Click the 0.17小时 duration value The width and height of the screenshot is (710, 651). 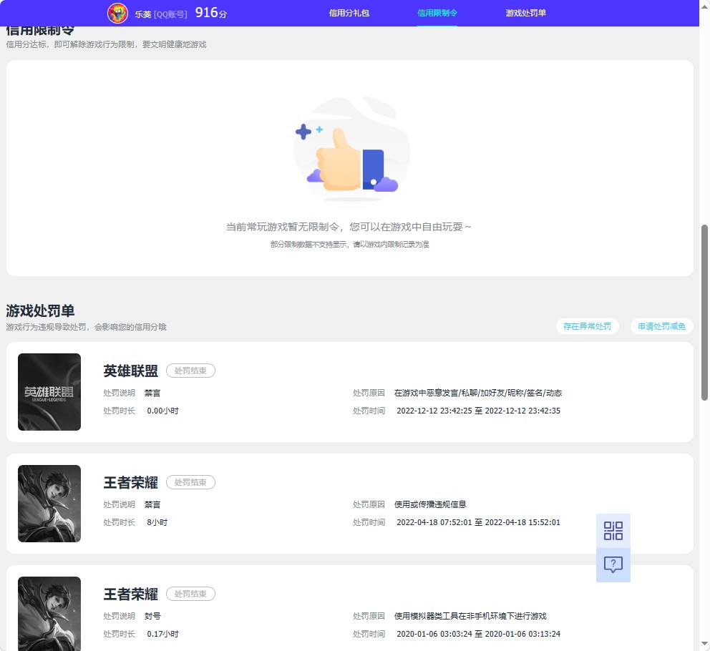162,634
